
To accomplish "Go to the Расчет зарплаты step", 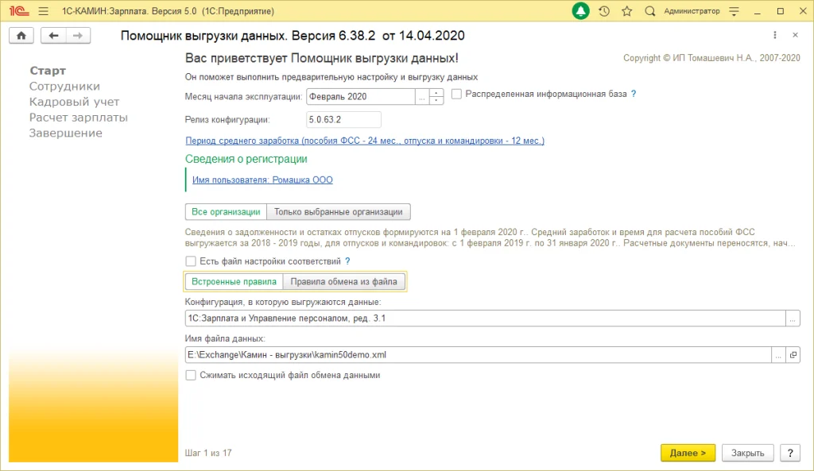I will click(x=79, y=118).
